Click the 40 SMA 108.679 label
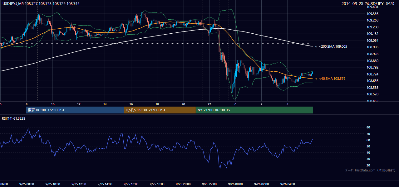399x187 pixels. (330, 79)
